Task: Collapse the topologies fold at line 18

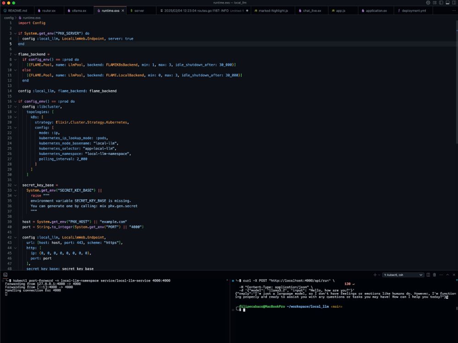Action: [x=15, y=112]
